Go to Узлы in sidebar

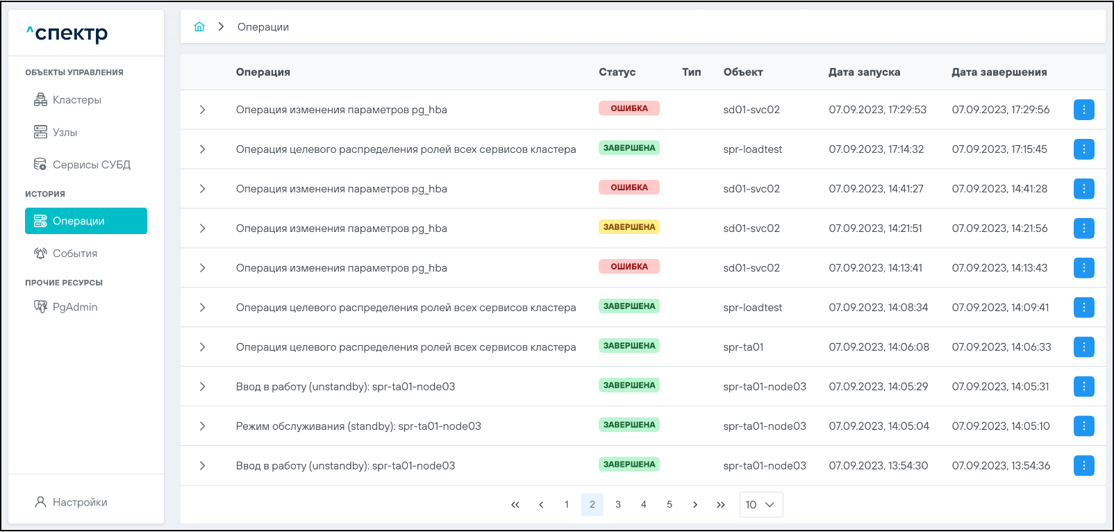coord(65,132)
